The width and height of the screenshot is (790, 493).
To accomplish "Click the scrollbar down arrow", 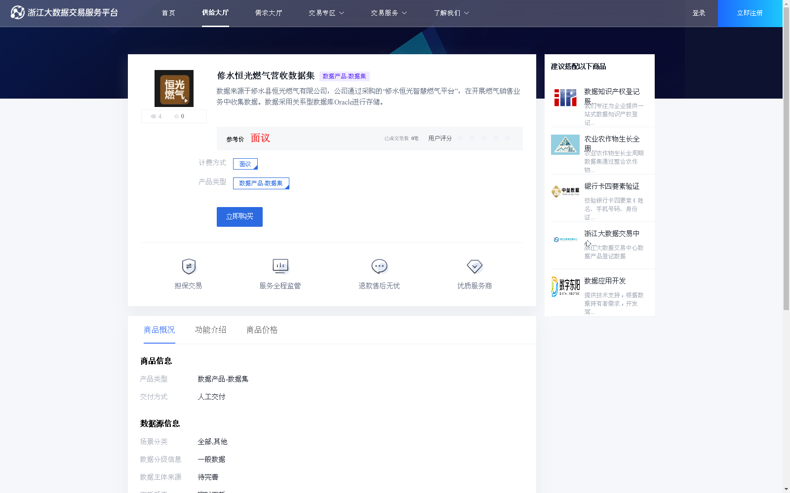I will pos(786,489).
